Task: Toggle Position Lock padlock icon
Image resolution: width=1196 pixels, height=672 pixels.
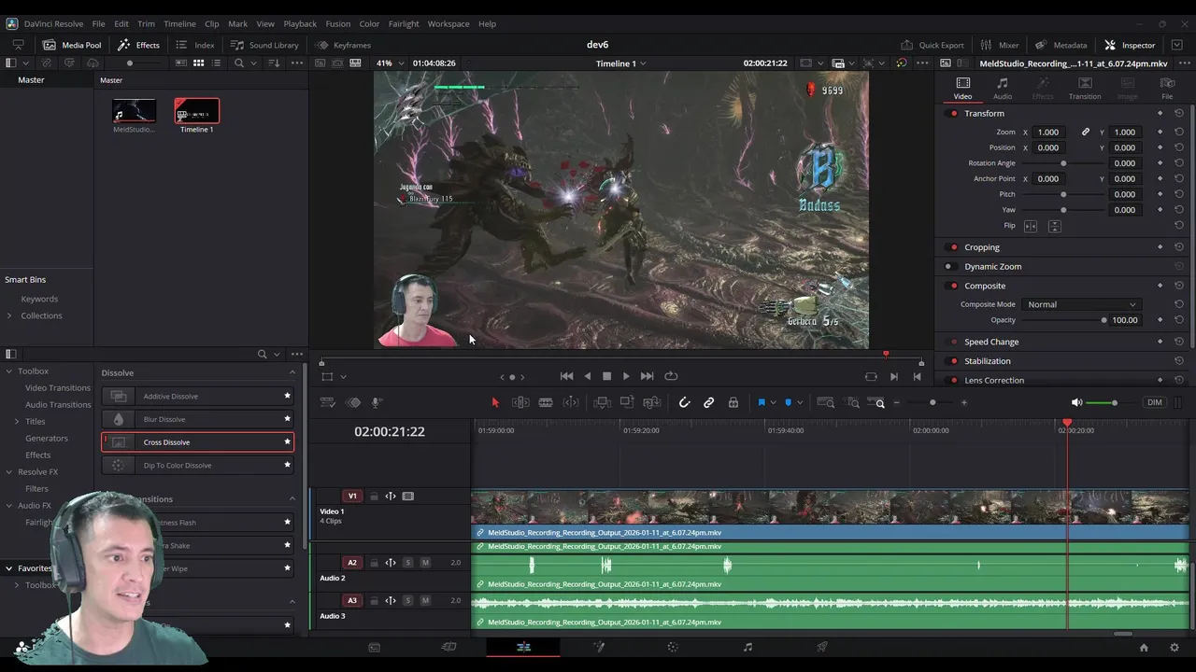Action: pos(733,402)
